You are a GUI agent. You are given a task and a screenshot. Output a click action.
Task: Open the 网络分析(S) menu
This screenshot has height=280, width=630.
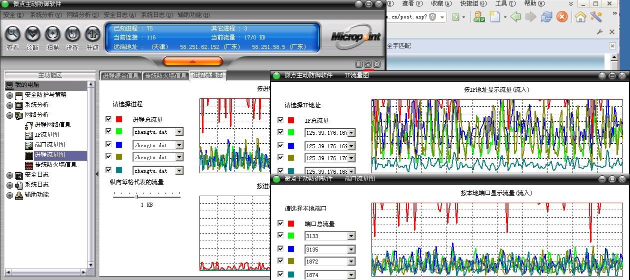(82, 15)
